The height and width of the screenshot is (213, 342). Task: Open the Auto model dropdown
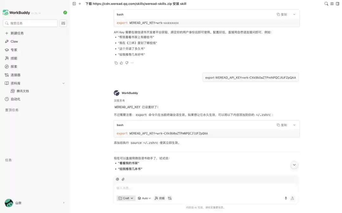point(144,198)
